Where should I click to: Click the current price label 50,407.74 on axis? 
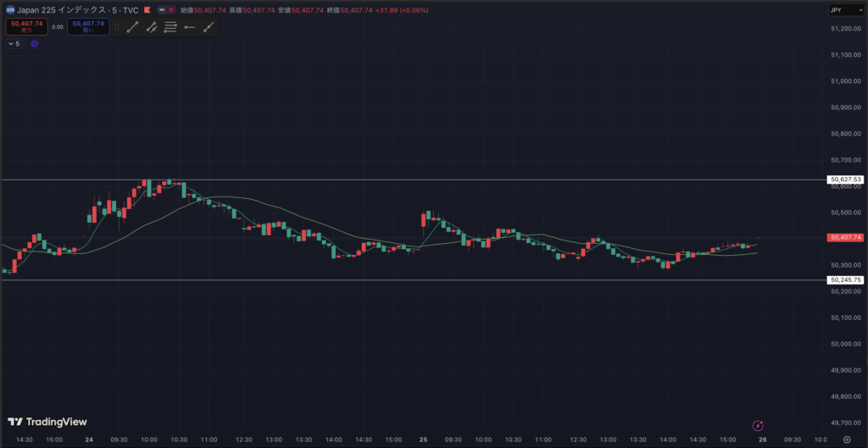[x=846, y=238]
